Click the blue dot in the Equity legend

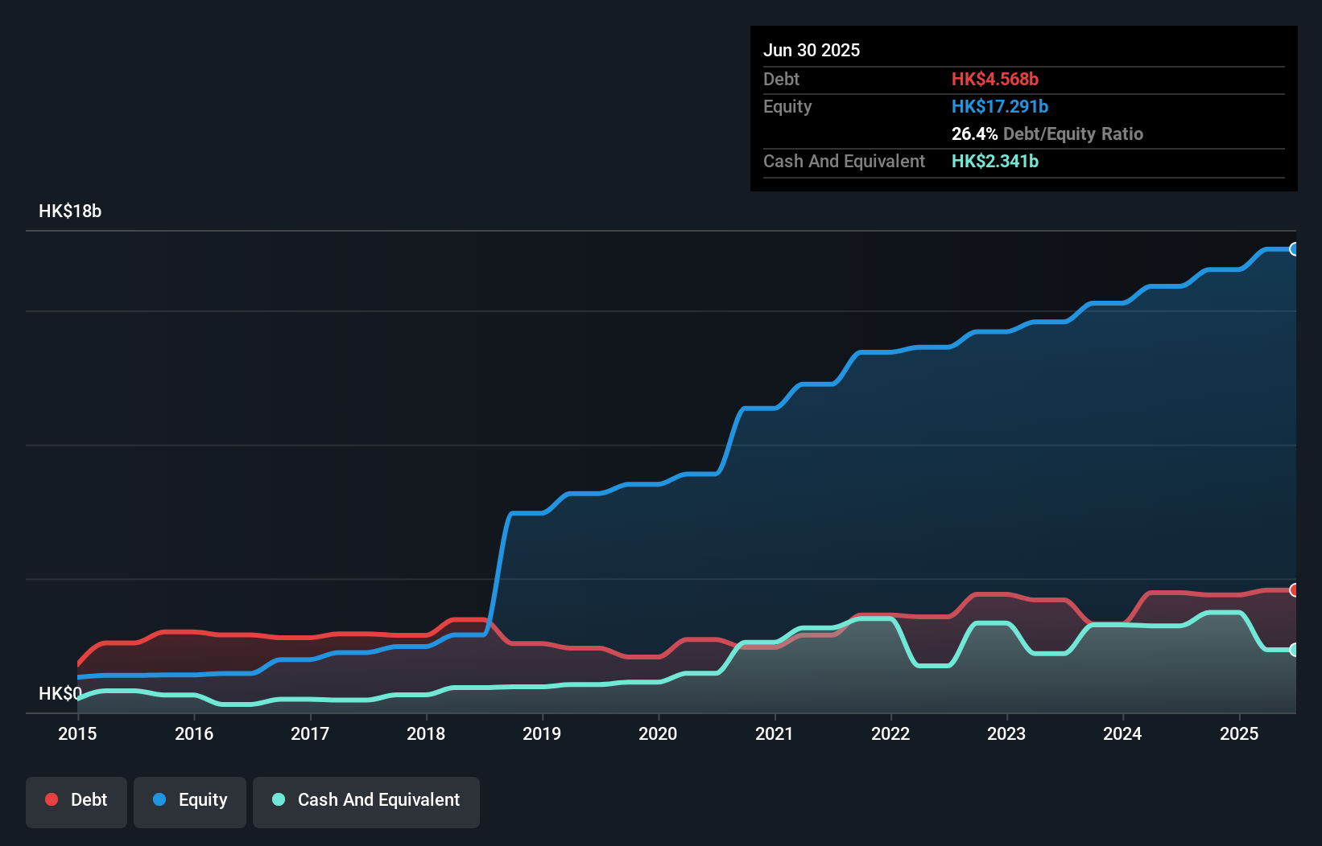159,799
